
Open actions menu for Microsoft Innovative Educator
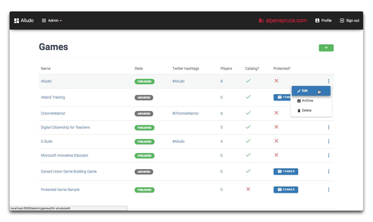(x=329, y=155)
